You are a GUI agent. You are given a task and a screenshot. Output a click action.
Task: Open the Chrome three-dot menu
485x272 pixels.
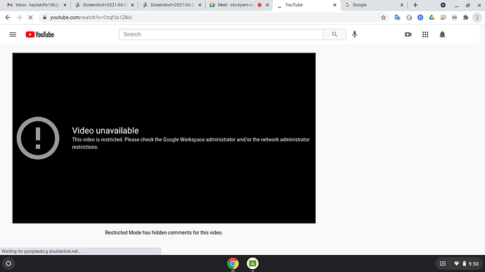(477, 18)
